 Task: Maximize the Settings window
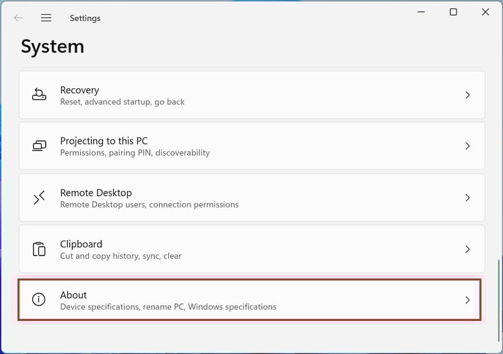(453, 12)
